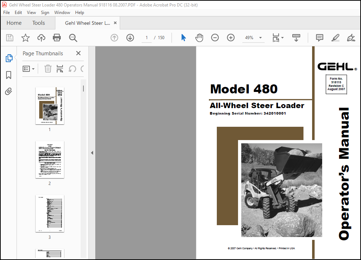This screenshot has height=260, width=361.
Task: Click the Save file icon
Action: [x=10, y=38]
